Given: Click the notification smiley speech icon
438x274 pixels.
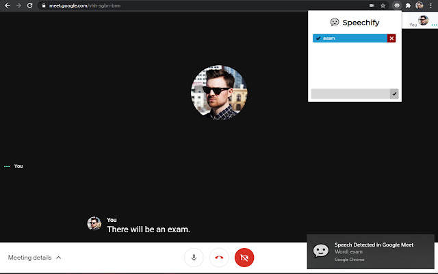Looking at the screenshot, I should tap(321, 251).
